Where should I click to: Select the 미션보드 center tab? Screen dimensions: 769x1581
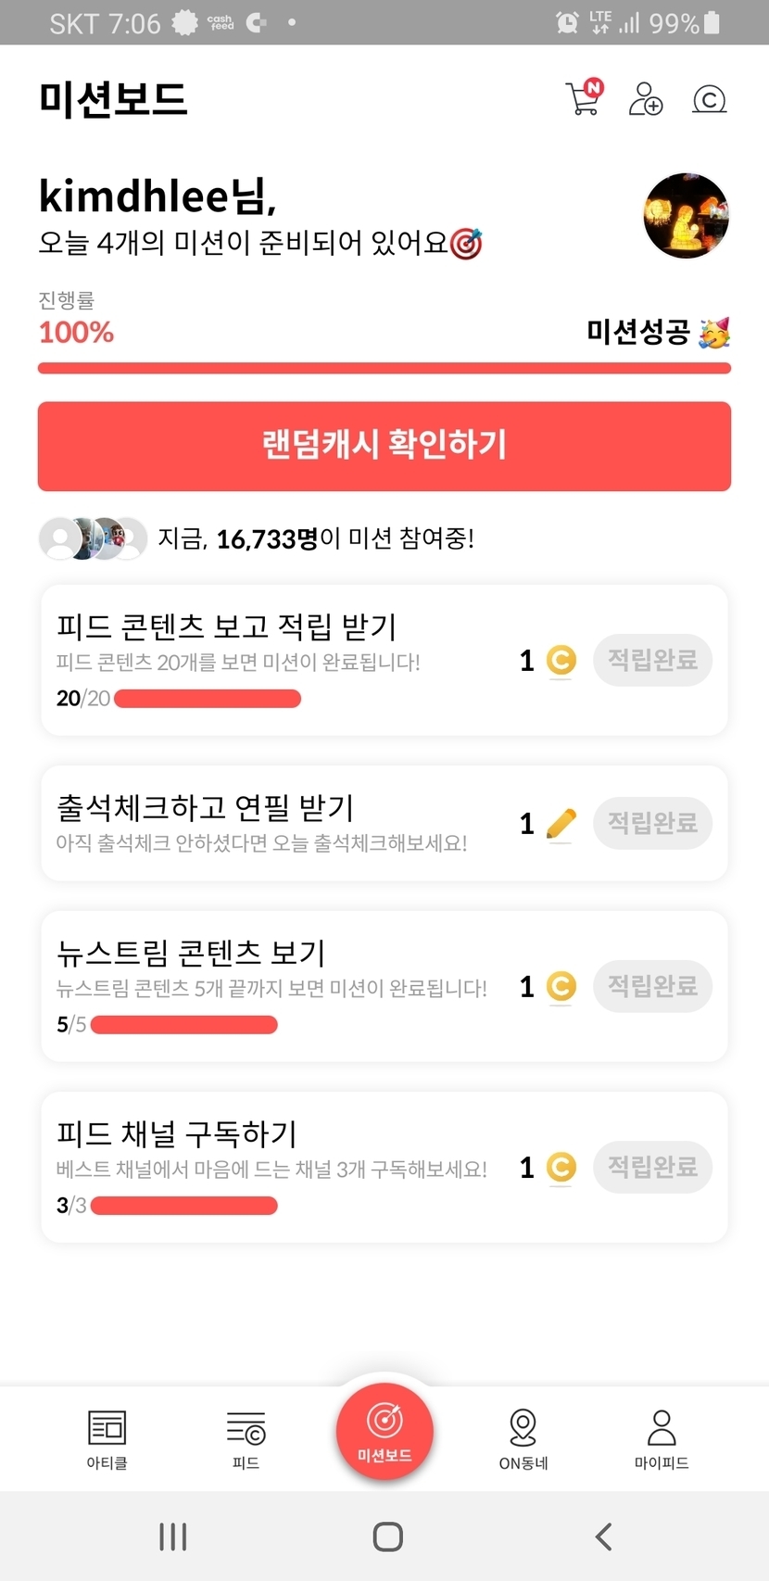384,1428
